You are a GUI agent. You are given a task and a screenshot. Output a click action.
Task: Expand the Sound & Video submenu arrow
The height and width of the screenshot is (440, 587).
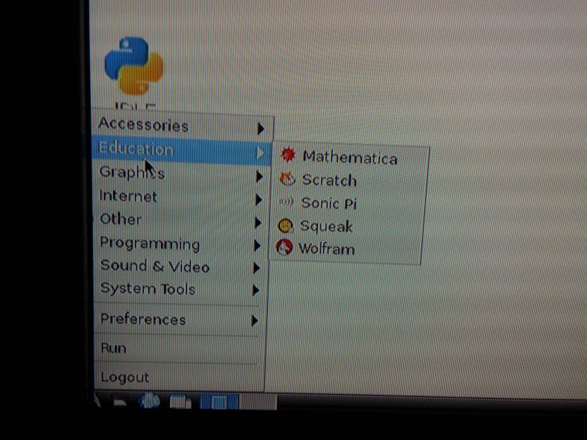(x=256, y=268)
